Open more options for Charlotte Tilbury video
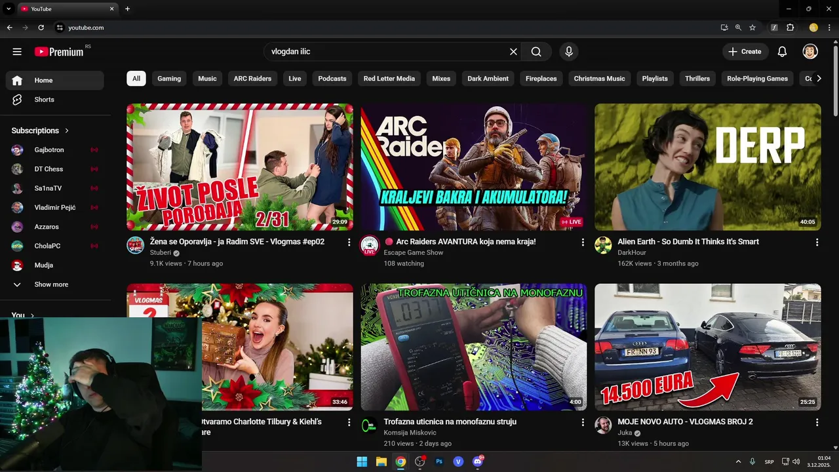This screenshot has width=839, height=472. point(349,423)
